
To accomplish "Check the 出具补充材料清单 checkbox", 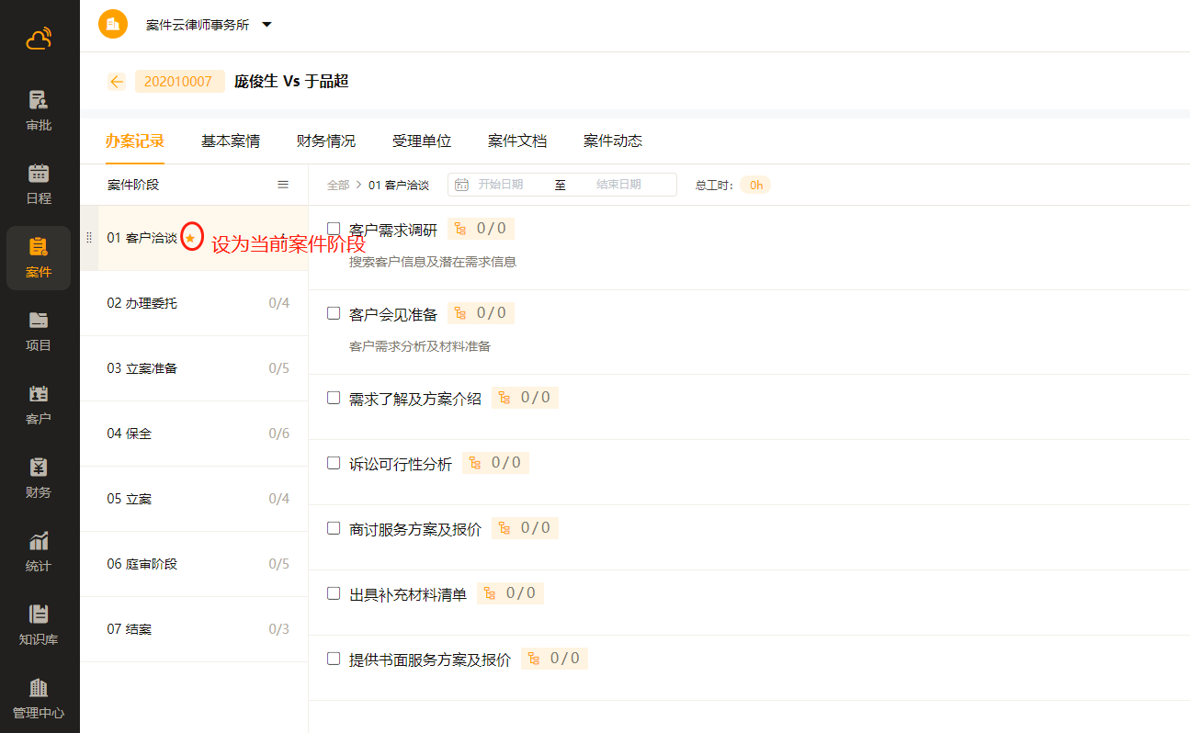I will [x=334, y=593].
